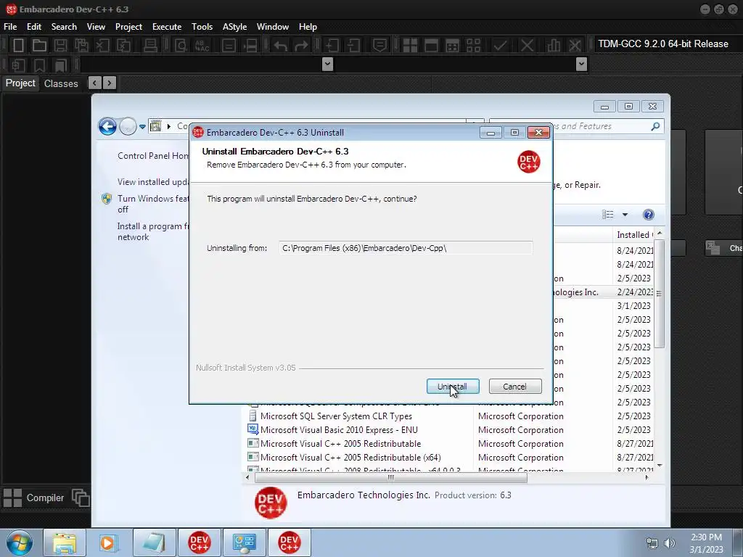Click the Redo arrow toolbar icon
The image size is (743, 557).
[x=301, y=46]
